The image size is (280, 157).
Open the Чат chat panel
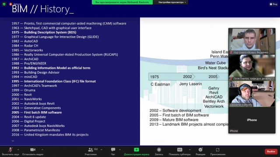pos(113,150)
